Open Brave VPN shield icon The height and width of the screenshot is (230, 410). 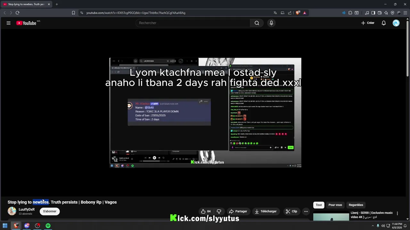[392, 13]
